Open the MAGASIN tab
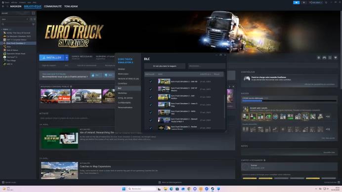The image size is (342, 192). tap(16, 6)
